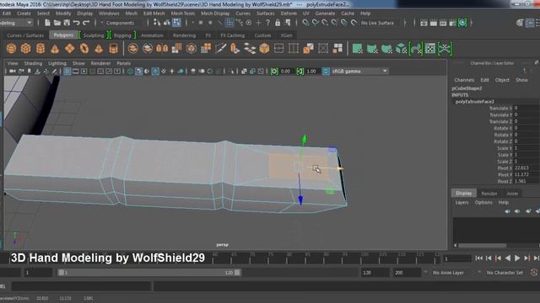Viewport: 540px width, 303px height.
Task: Click the Undo arrow icon
Action: 77,23
